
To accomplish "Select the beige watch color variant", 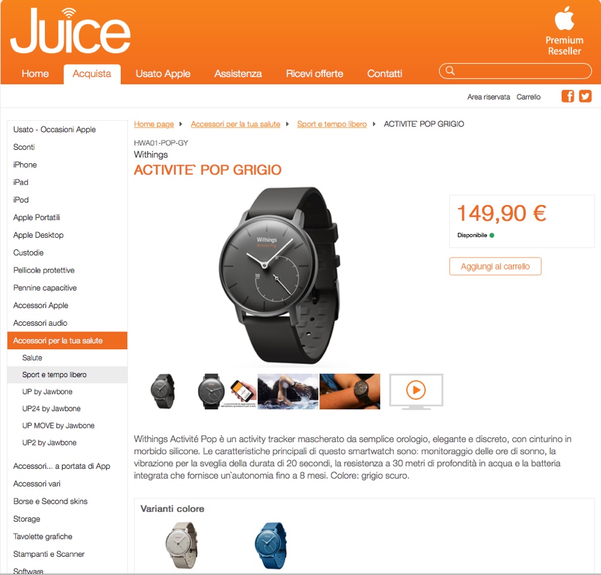I will point(182,545).
